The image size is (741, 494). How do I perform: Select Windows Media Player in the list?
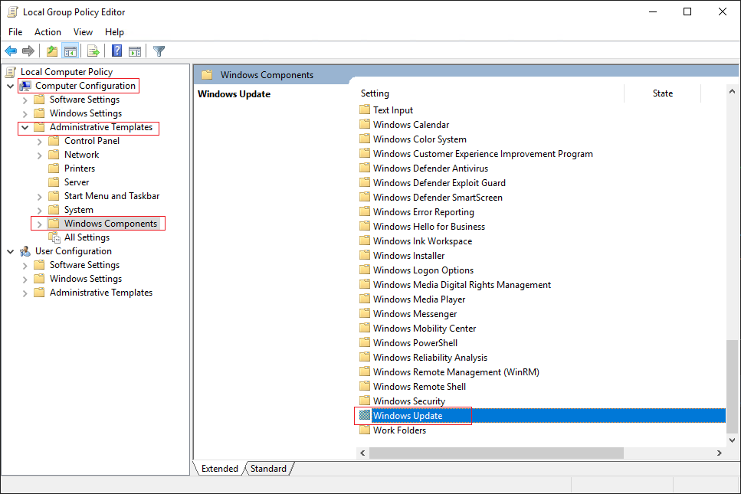[x=419, y=299]
